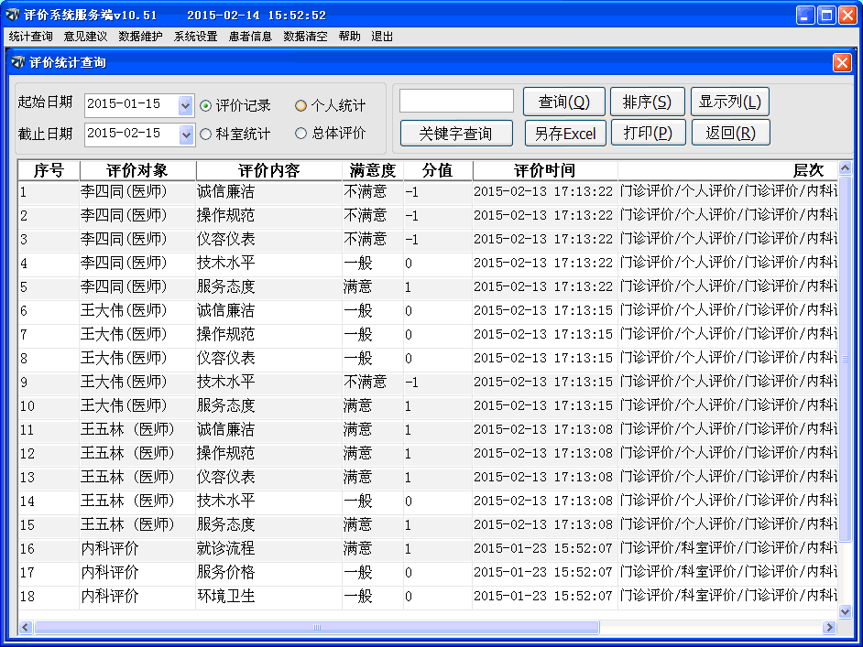863x647 pixels.
Task: Click the app icon in main title bar
Action: [12, 15]
